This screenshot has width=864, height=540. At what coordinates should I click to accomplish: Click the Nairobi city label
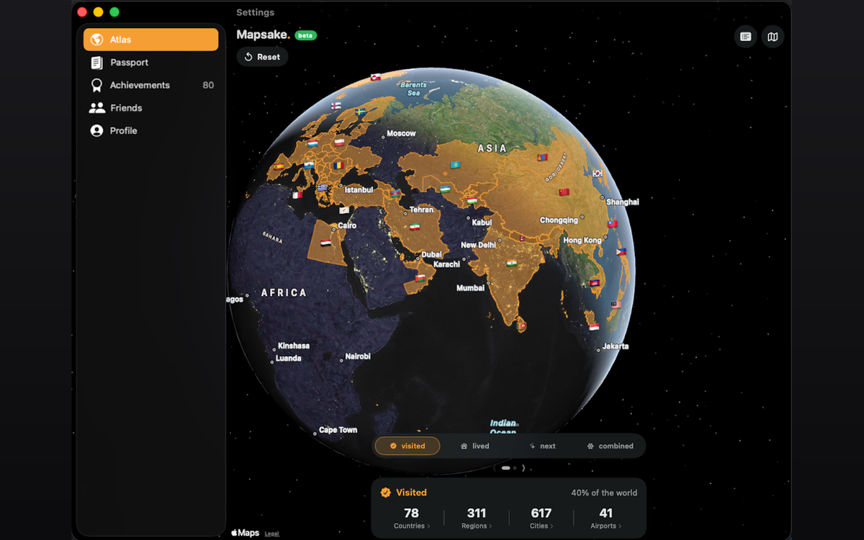[358, 356]
